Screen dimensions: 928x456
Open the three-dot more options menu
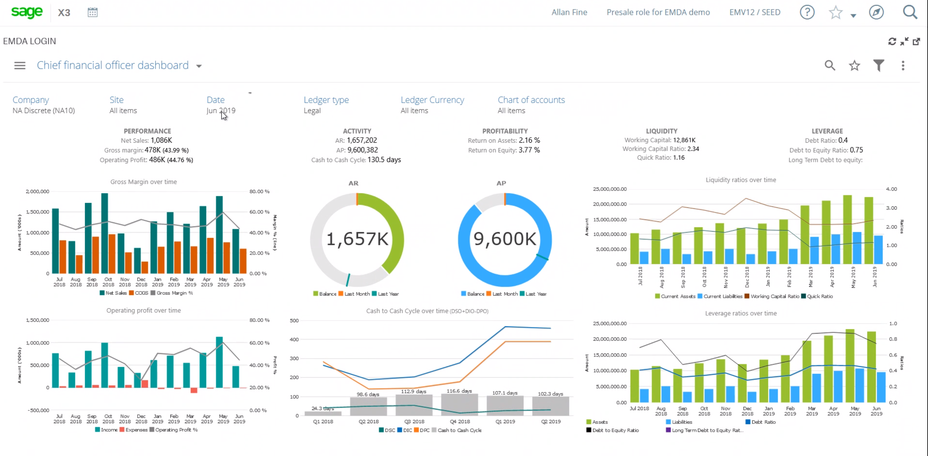(x=903, y=65)
